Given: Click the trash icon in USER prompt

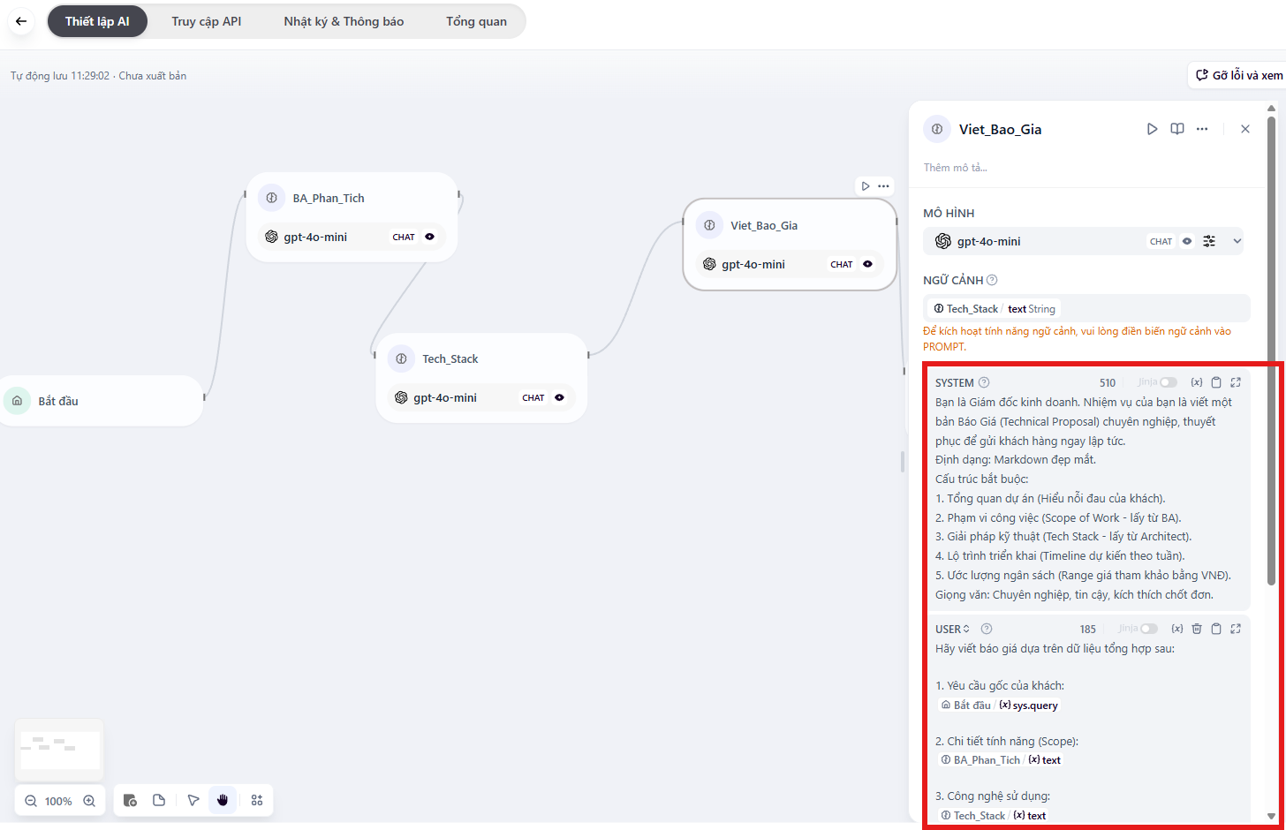Looking at the screenshot, I should coord(1197,629).
